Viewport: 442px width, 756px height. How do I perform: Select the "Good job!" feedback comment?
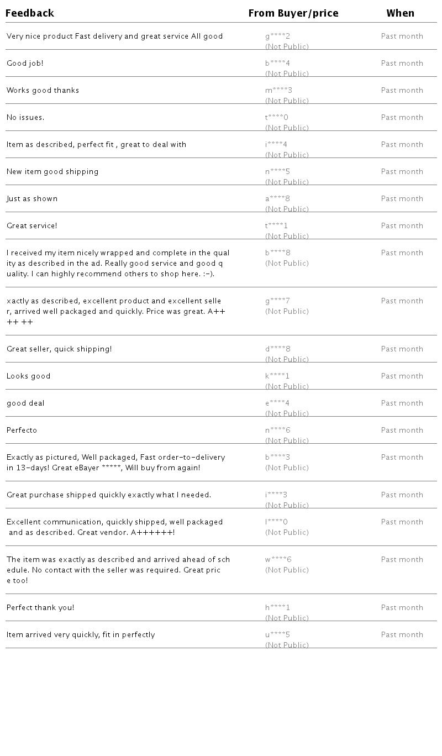25,64
